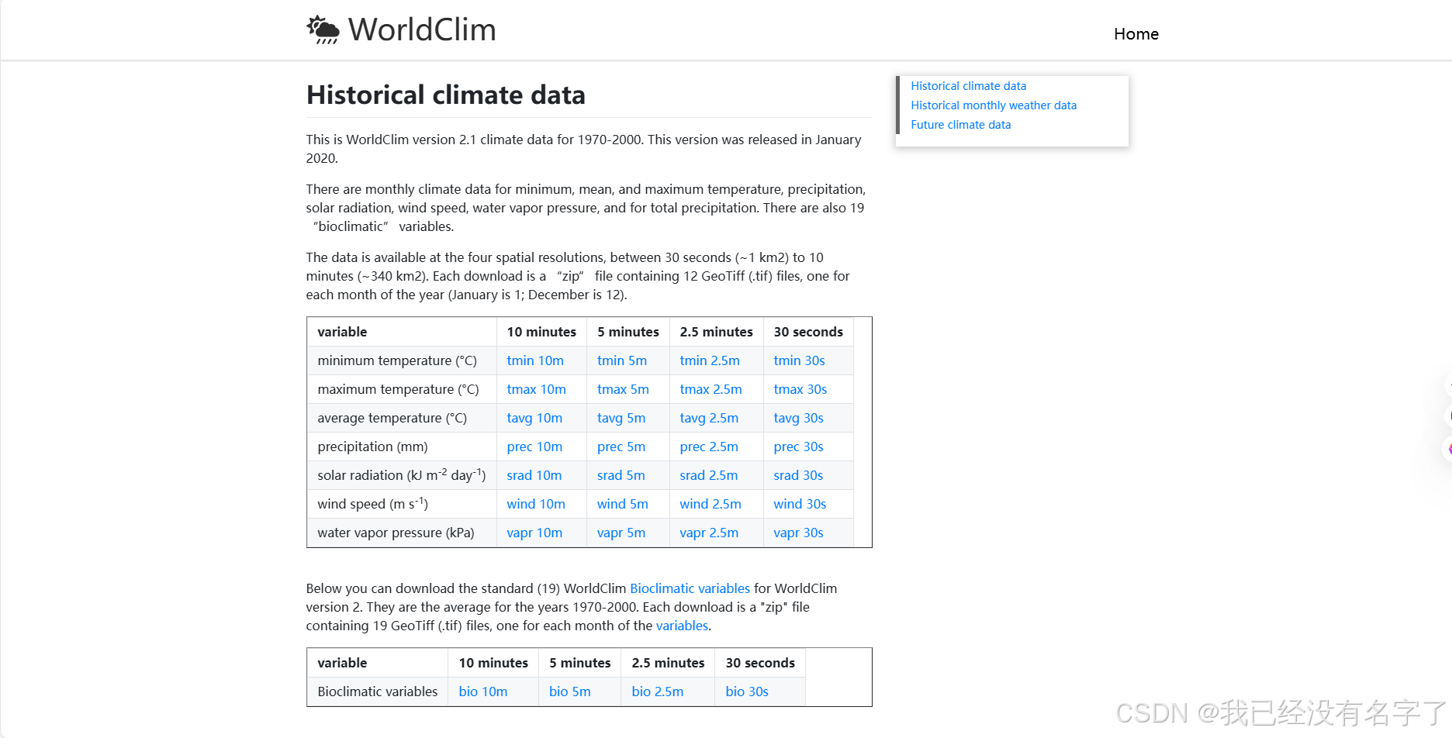Click the solar radiation row label
1452x738 pixels.
[x=402, y=474]
